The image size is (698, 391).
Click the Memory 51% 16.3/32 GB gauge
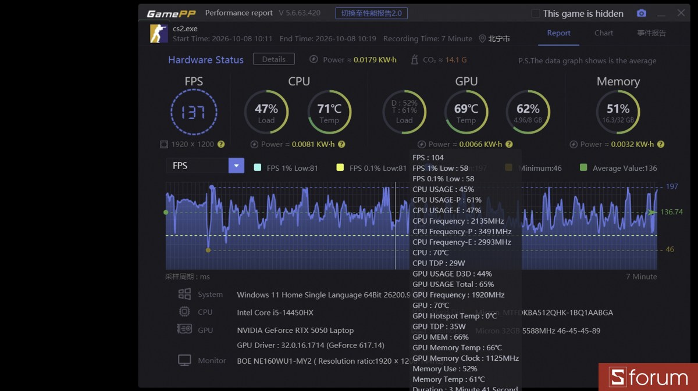coord(618,112)
